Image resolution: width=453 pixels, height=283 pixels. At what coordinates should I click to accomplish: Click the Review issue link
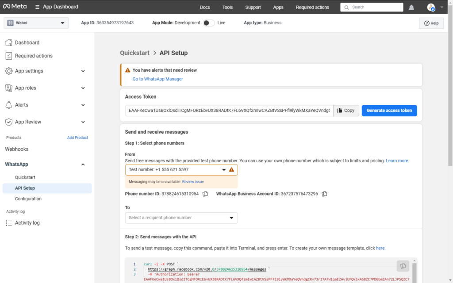193,182
